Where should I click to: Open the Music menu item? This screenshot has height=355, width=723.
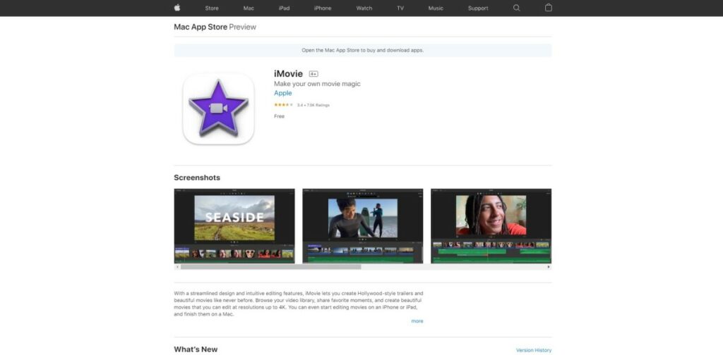coord(435,8)
